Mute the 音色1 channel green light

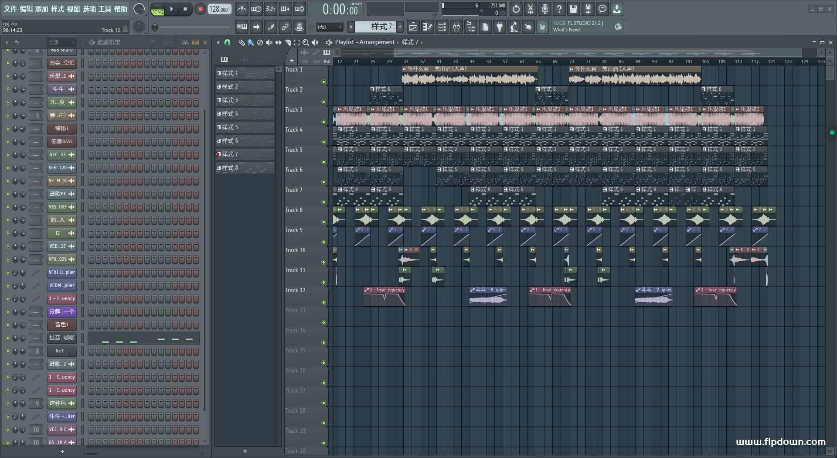7,325
